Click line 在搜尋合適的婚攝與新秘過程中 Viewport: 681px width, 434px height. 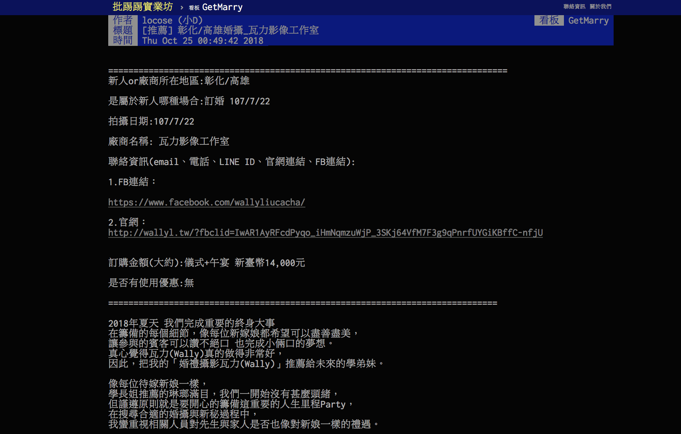(x=183, y=414)
